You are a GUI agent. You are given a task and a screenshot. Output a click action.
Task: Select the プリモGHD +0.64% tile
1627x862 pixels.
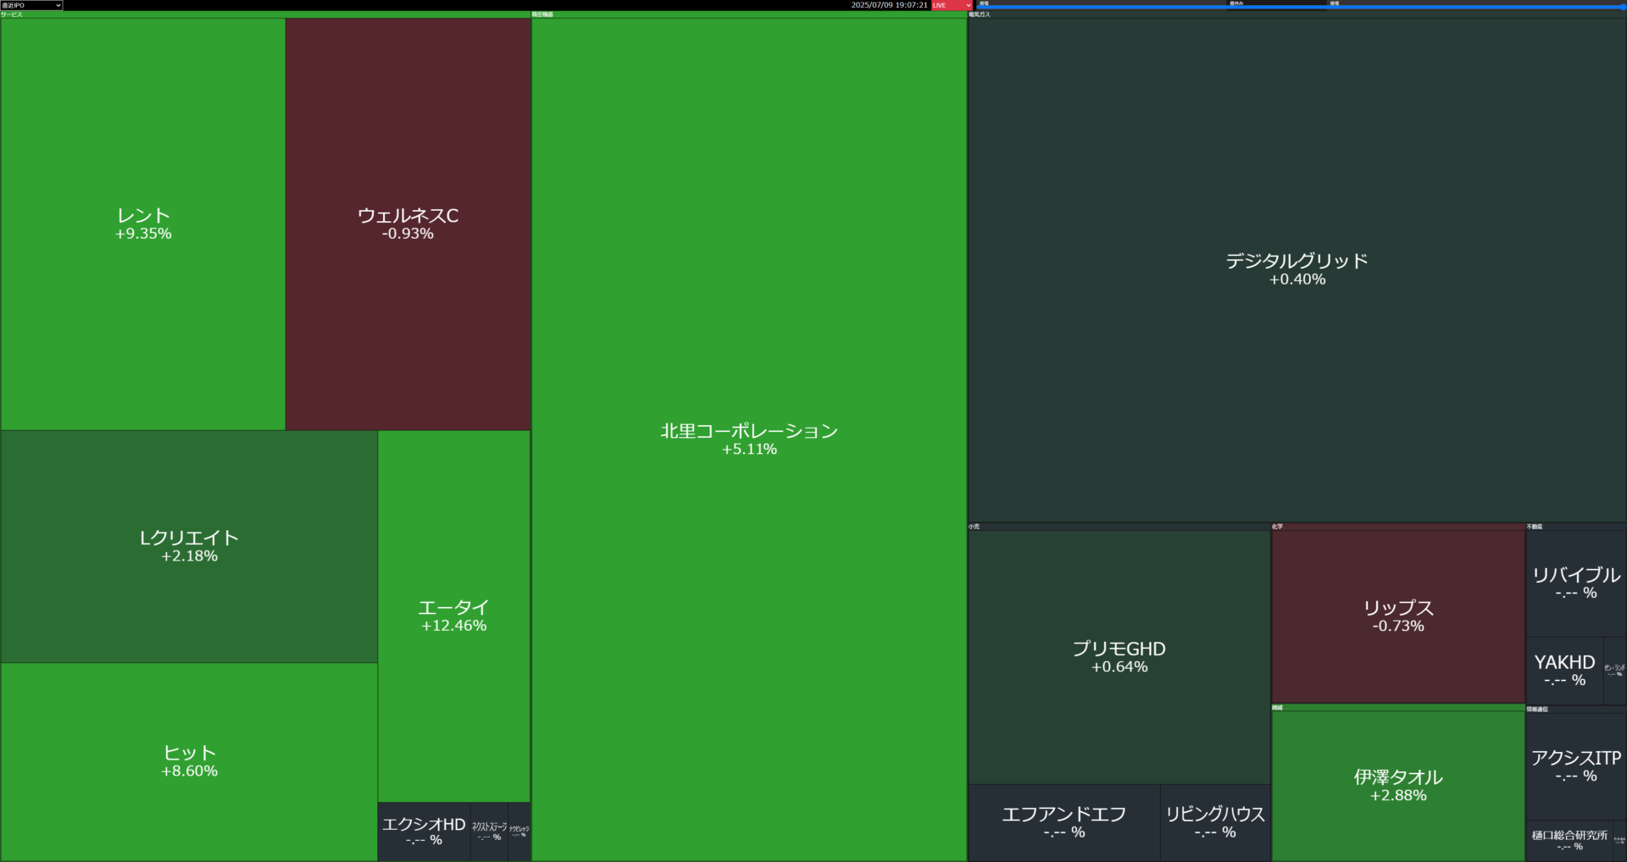[1119, 657]
